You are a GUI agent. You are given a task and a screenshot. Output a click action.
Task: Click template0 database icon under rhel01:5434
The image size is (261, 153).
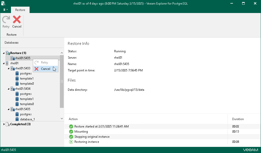(17, 104)
